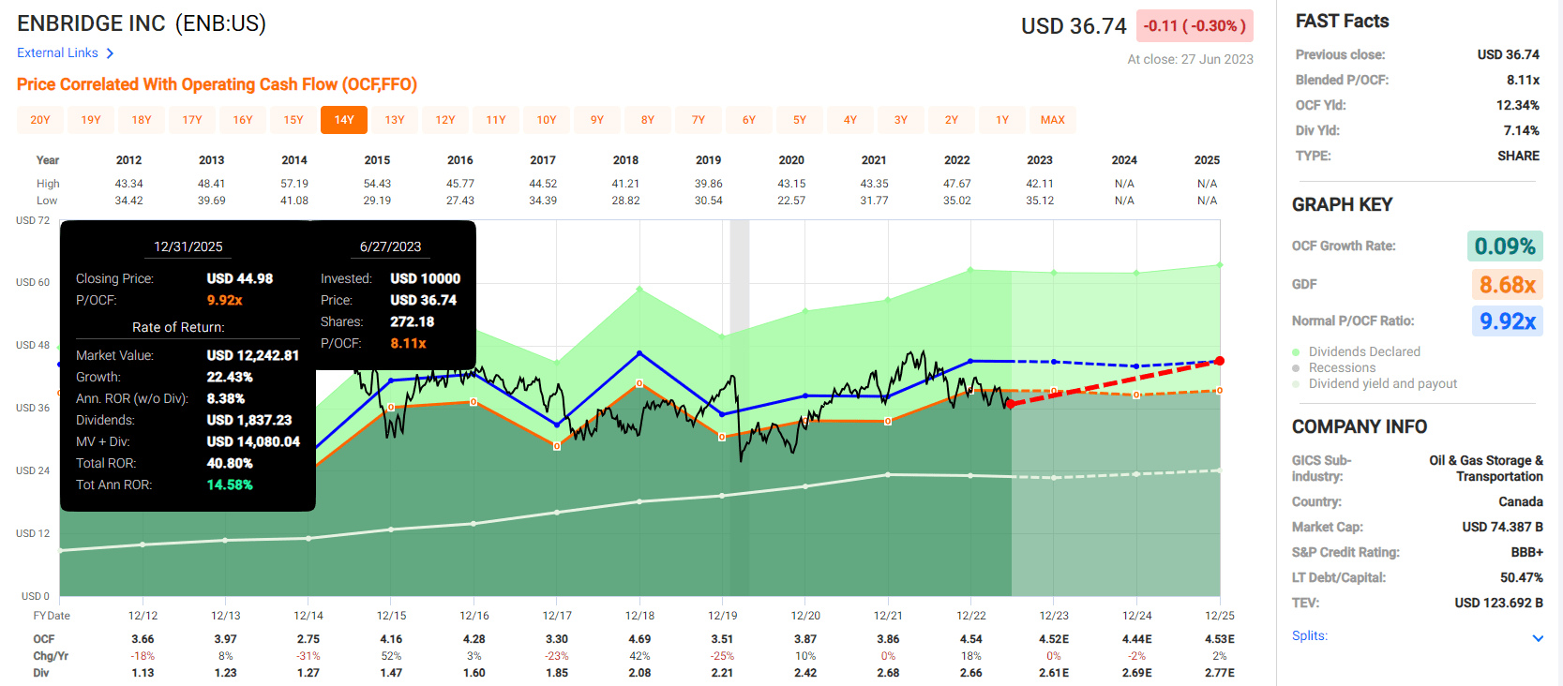Select the MAX time range tab

1053,120
